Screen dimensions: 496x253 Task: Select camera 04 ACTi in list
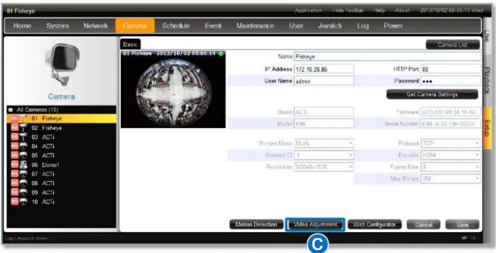[x=62, y=146]
